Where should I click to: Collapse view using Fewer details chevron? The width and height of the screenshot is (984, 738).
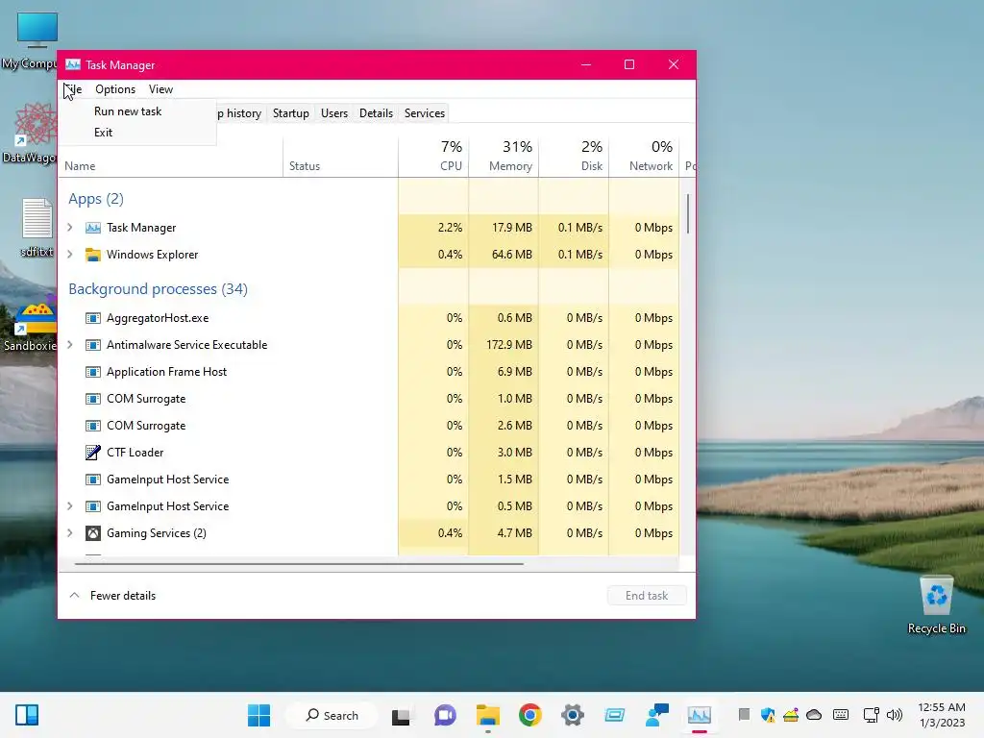(74, 596)
